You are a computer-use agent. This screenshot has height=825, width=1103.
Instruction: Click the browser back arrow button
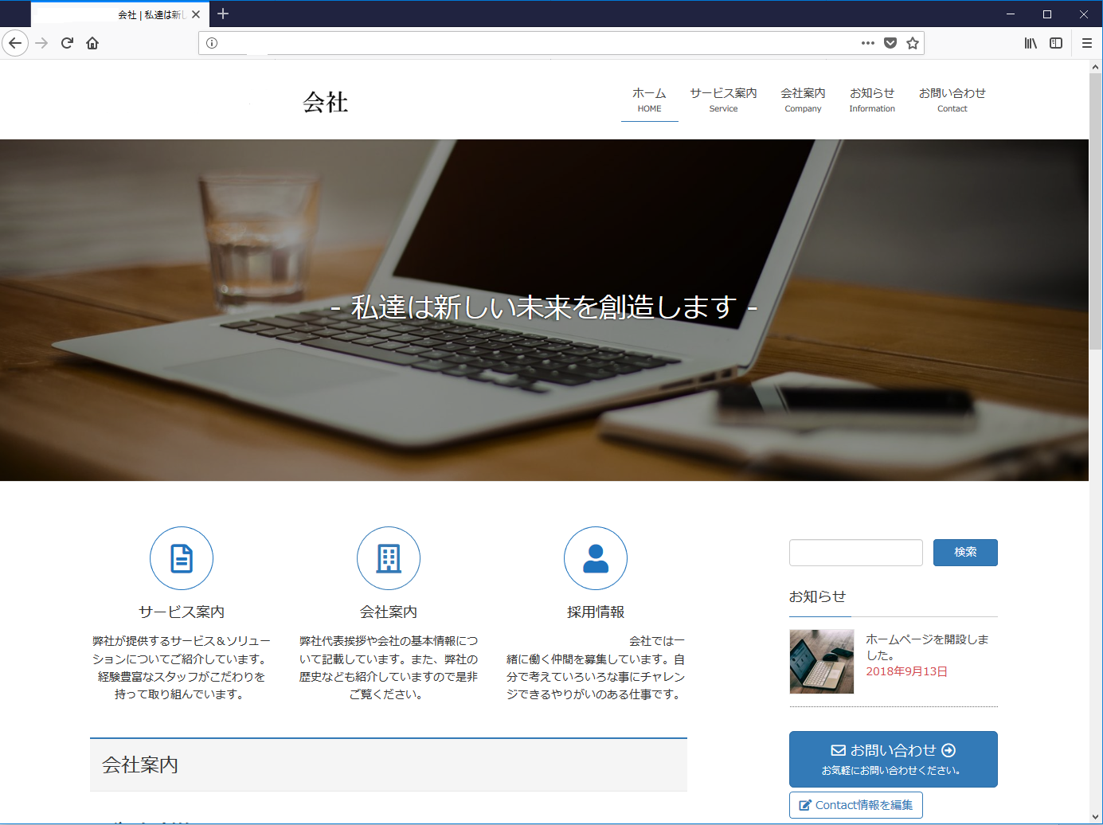pyautogui.click(x=15, y=43)
